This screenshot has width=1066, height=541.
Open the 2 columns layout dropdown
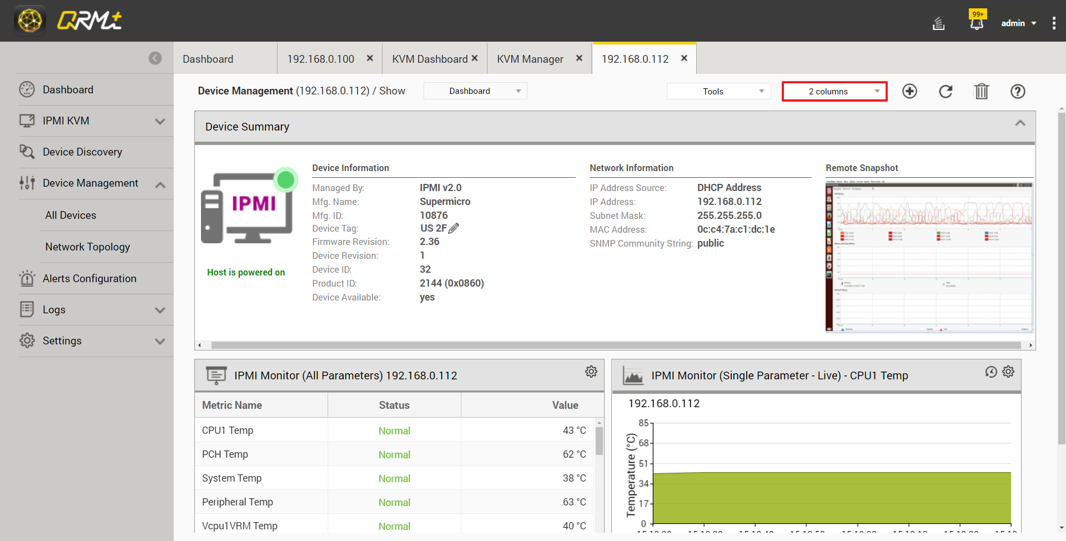click(834, 91)
